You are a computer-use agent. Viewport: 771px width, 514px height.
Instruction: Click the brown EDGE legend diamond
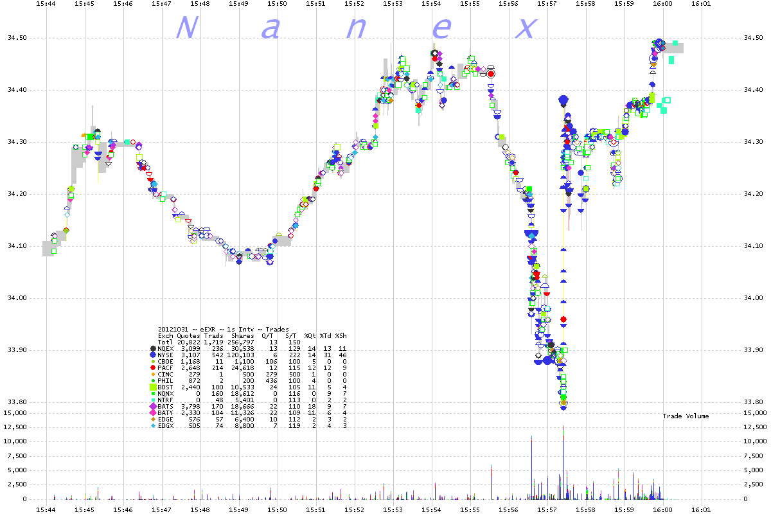pos(152,419)
